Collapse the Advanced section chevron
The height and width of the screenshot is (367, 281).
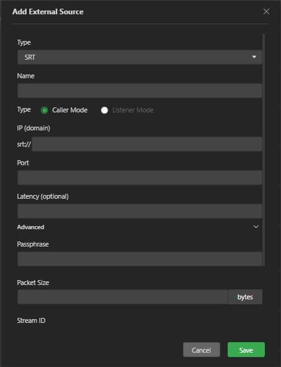click(x=256, y=227)
